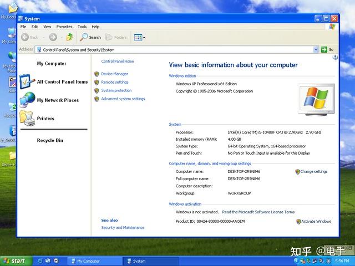Viewport: 355px width, 266px height.
Task: Open the View menu
Action: (x=47, y=27)
